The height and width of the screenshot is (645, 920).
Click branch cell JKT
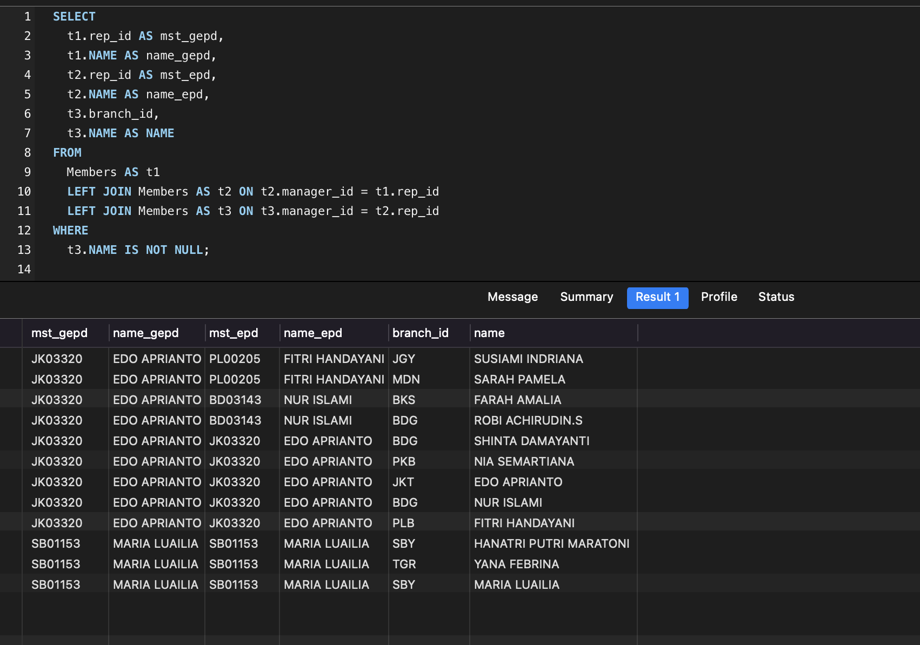click(x=403, y=482)
